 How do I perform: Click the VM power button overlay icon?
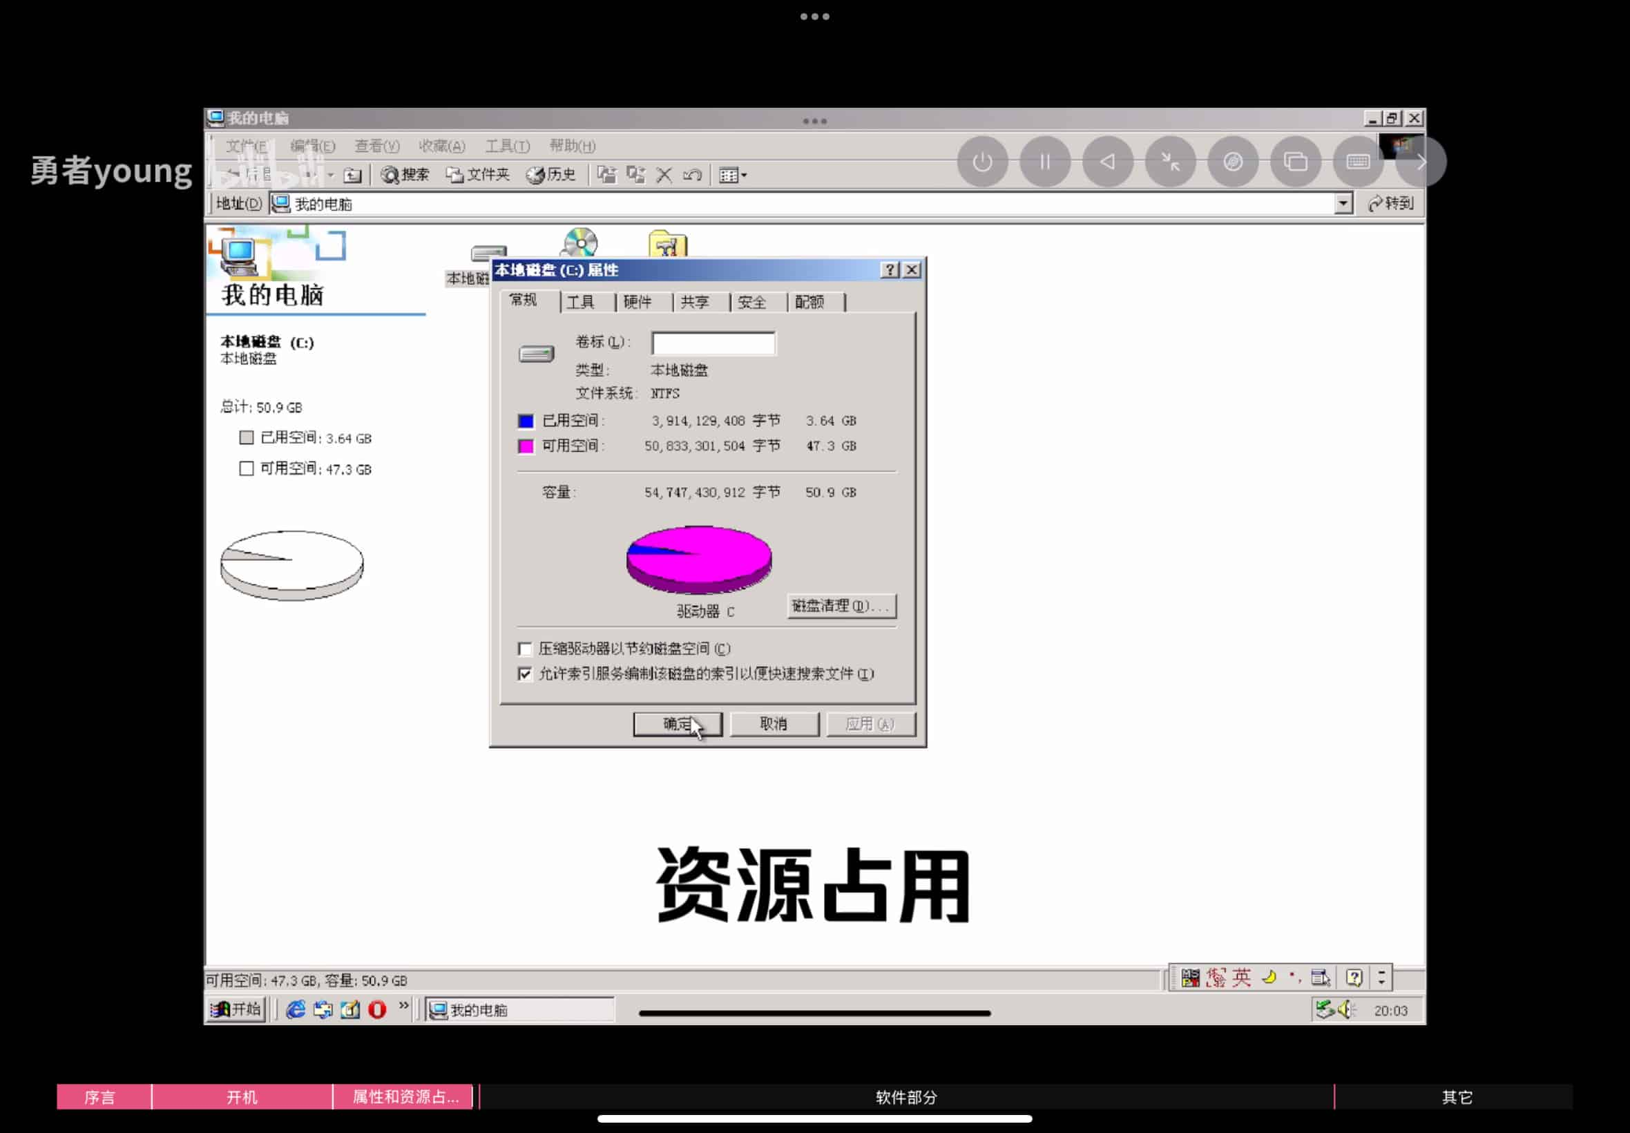click(x=982, y=162)
